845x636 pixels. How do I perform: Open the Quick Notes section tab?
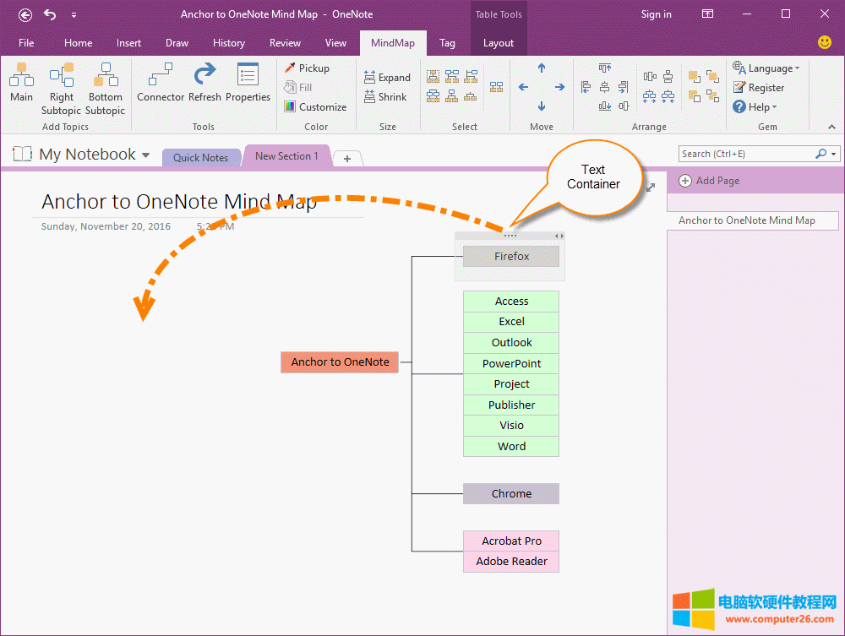coord(200,157)
